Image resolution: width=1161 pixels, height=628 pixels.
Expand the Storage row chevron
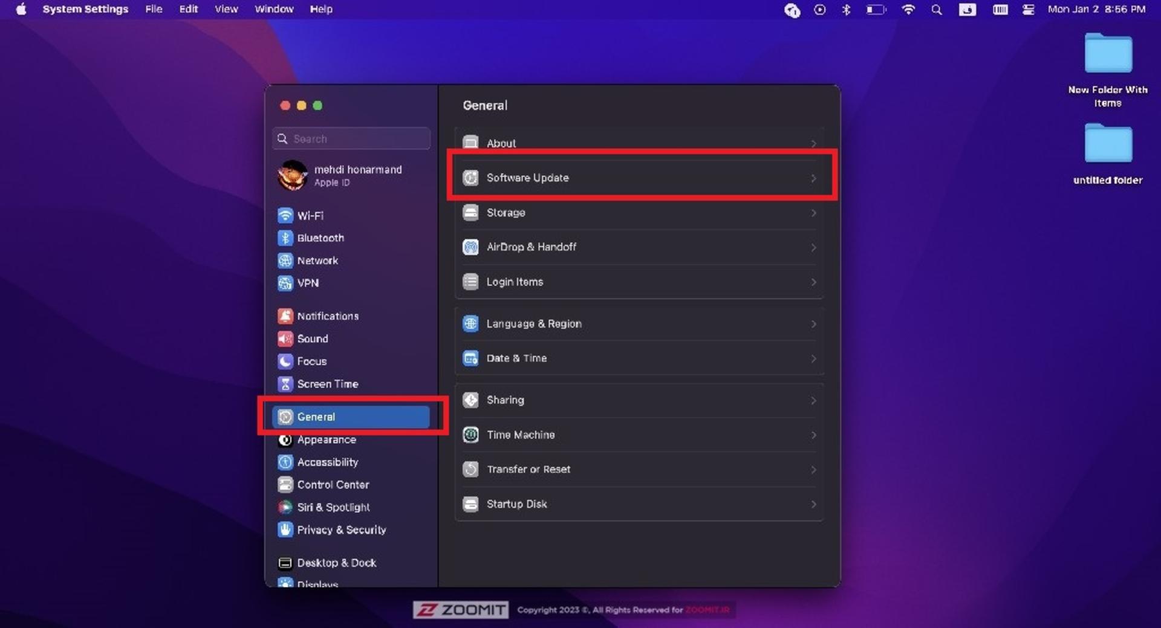pos(813,213)
